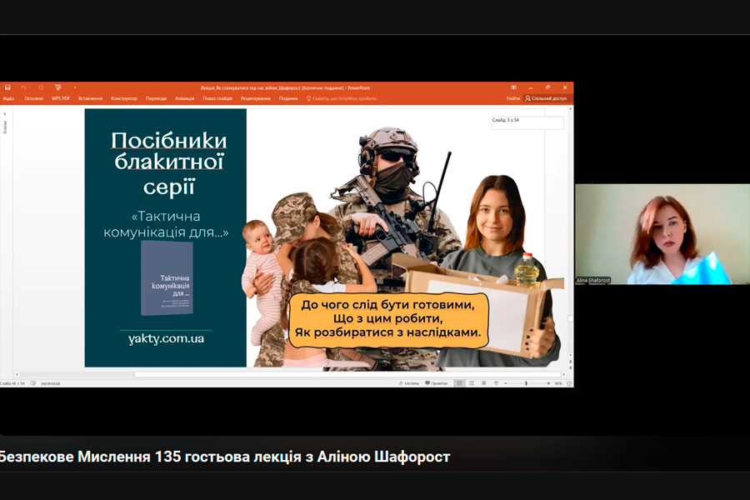The image size is (750, 500).
Task: Click the Save icon in PowerPoint title bar
Action: pyautogui.click(x=7, y=87)
